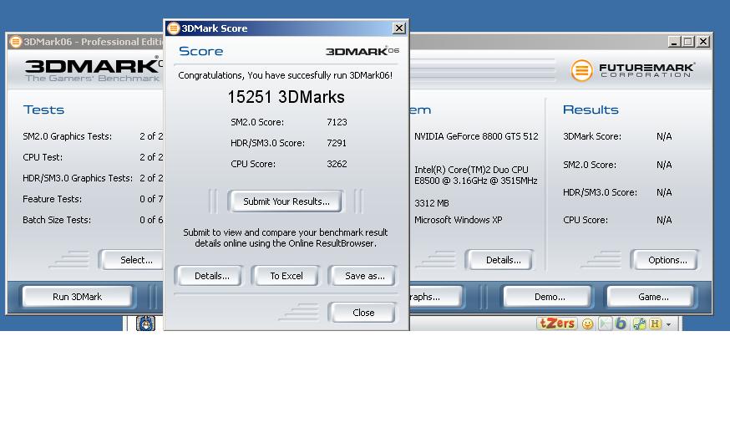Click Save as in the Score dialog

(x=364, y=276)
